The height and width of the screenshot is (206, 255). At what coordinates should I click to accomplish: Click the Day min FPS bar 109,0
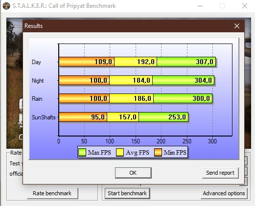tap(87, 62)
